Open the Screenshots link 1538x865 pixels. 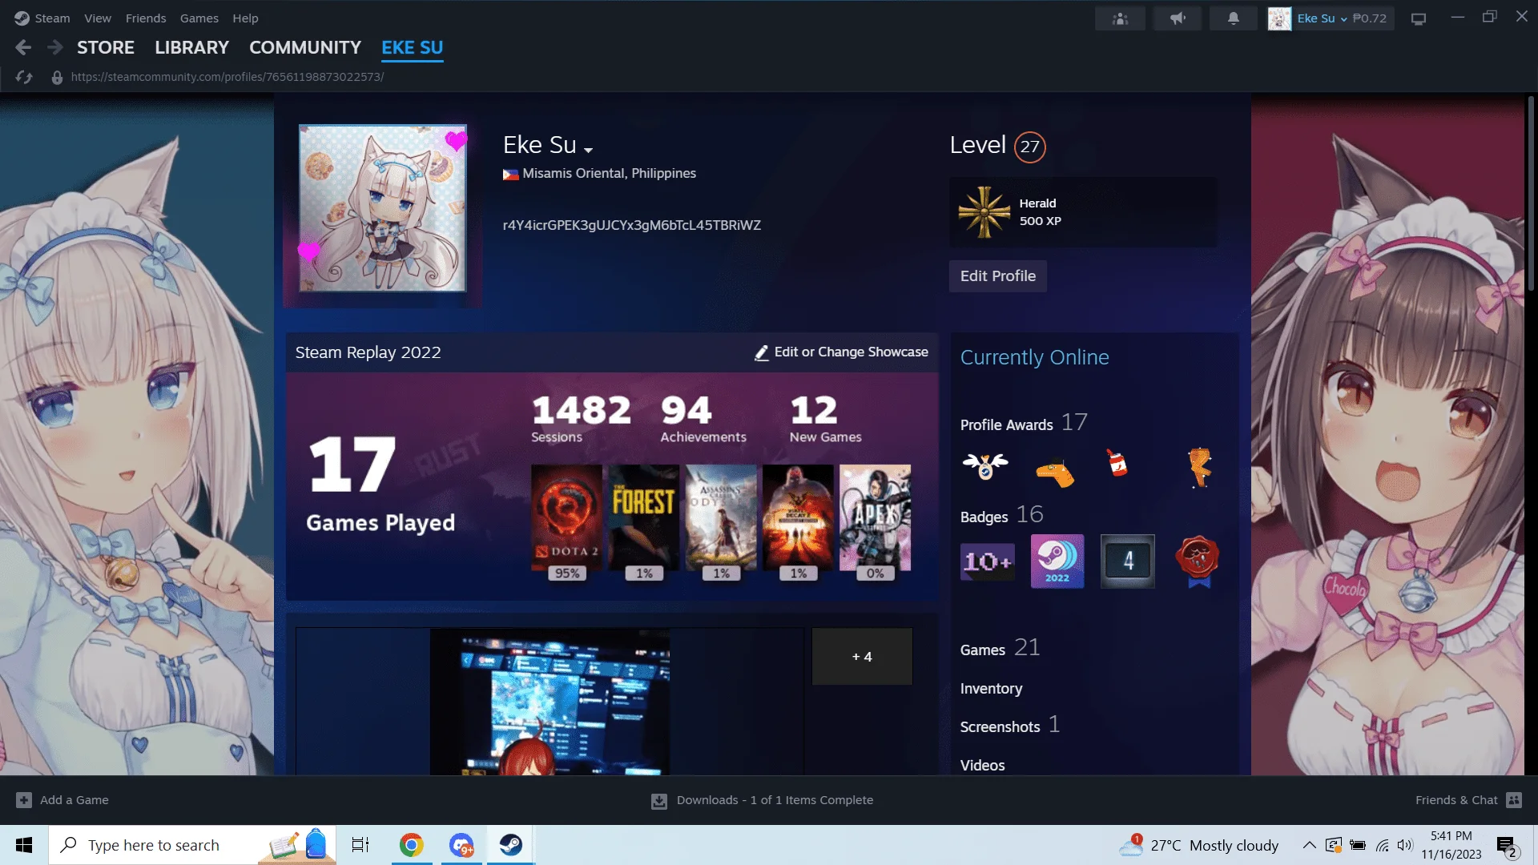coord(1001,727)
